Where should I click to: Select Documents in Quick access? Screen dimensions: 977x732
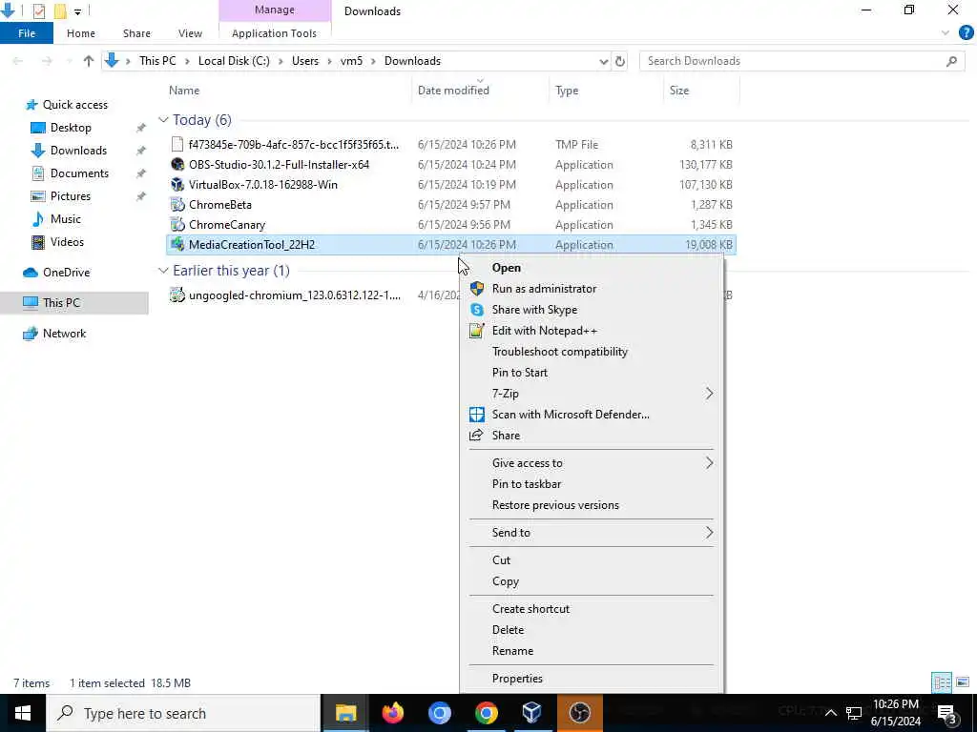pyautogui.click(x=79, y=173)
